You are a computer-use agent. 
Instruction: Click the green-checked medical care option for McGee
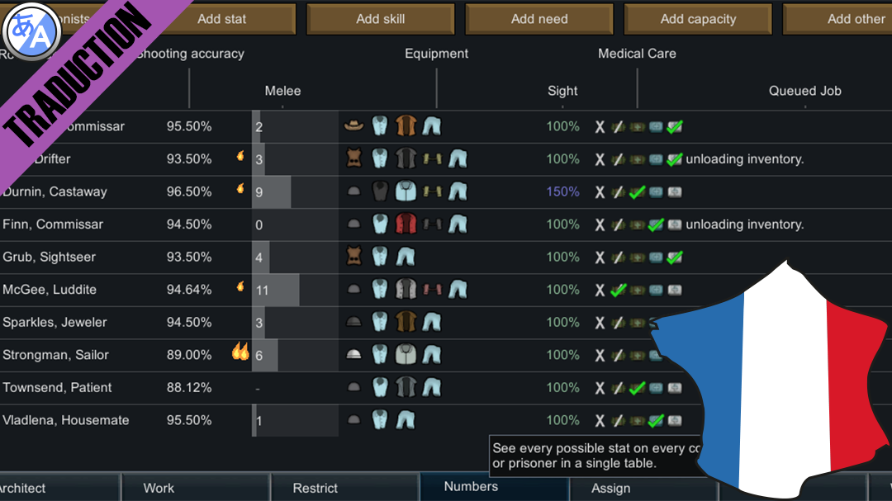[x=618, y=290]
